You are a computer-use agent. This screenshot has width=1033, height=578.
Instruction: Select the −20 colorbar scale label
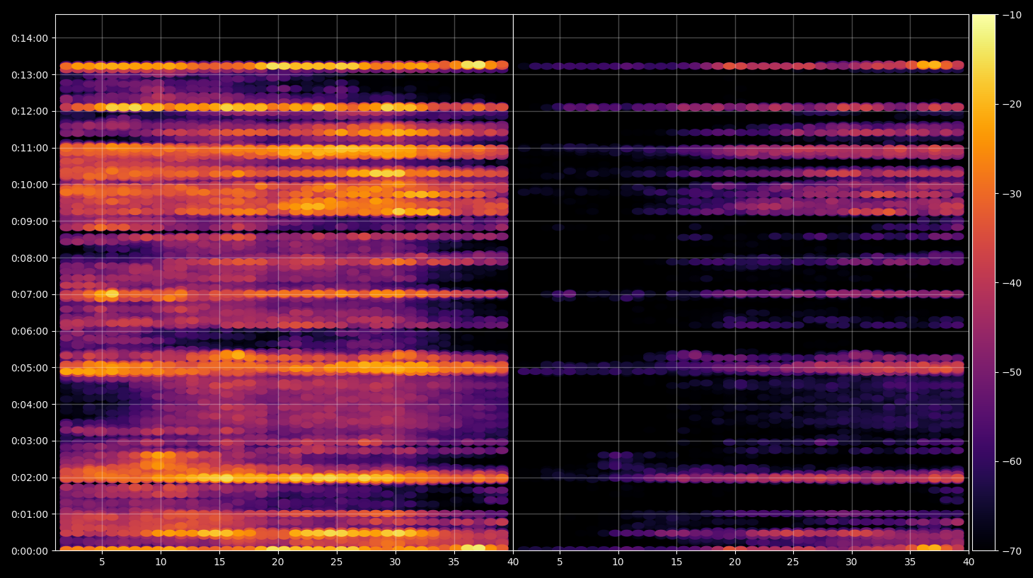click(x=1012, y=104)
